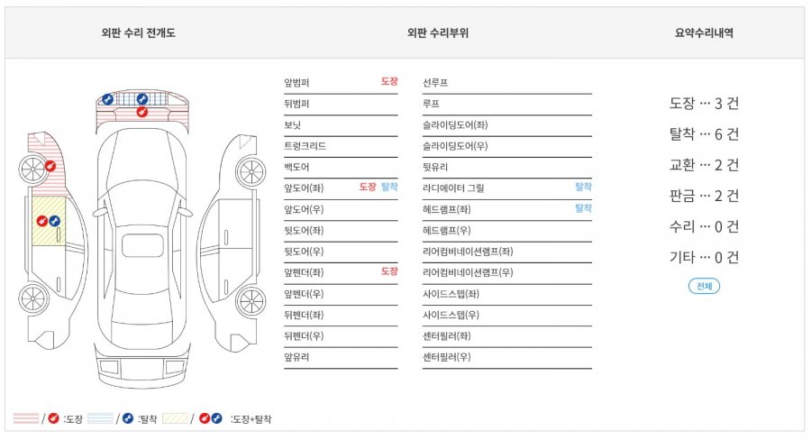811x440 pixels.
Task: Click the red striped 도장 legend swatch
Action: coord(26,418)
